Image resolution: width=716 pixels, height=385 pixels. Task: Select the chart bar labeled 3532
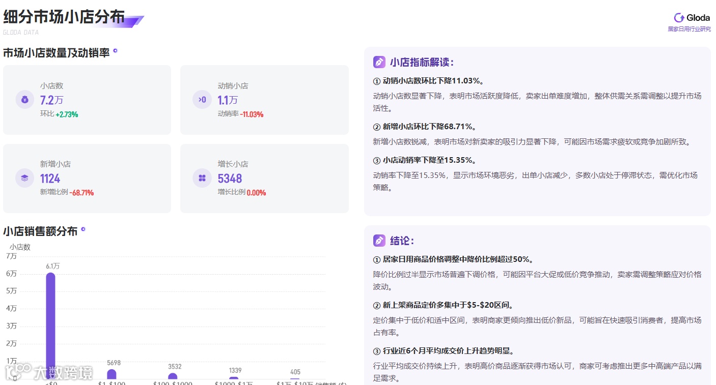[x=173, y=376]
